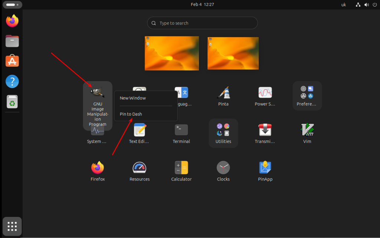This screenshot has height=238, width=380.
Task: Open the Terminal app
Action: (x=181, y=130)
